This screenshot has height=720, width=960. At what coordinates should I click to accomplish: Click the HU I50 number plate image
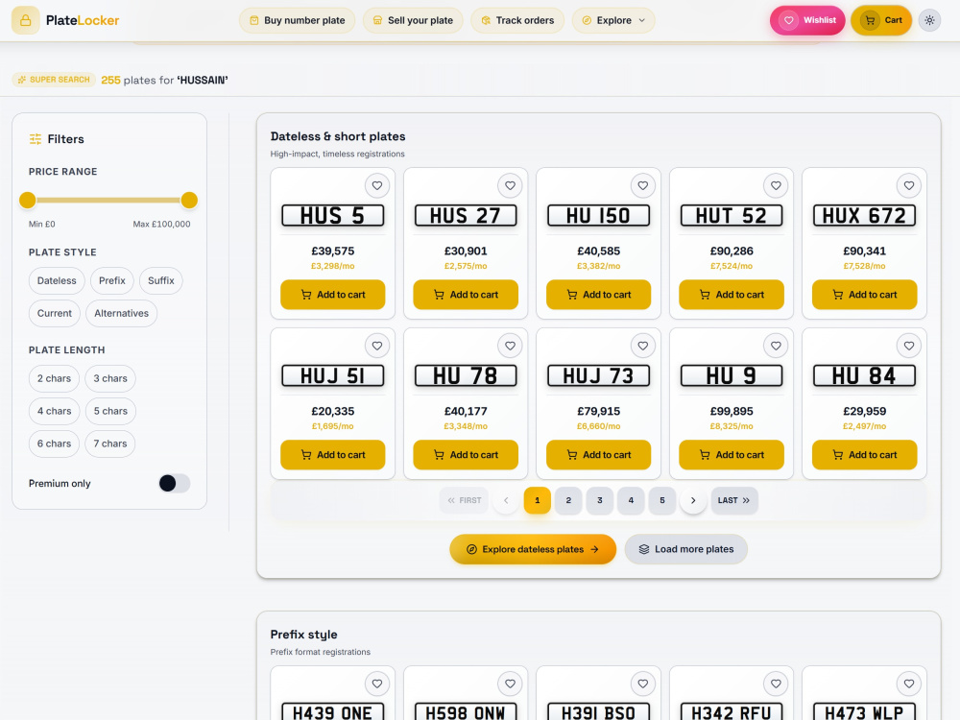[598, 215]
